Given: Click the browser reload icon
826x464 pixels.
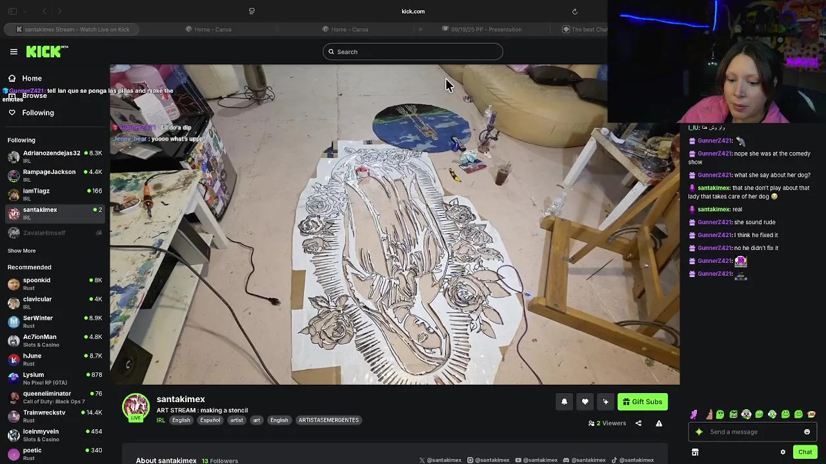Looking at the screenshot, I should [x=574, y=11].
